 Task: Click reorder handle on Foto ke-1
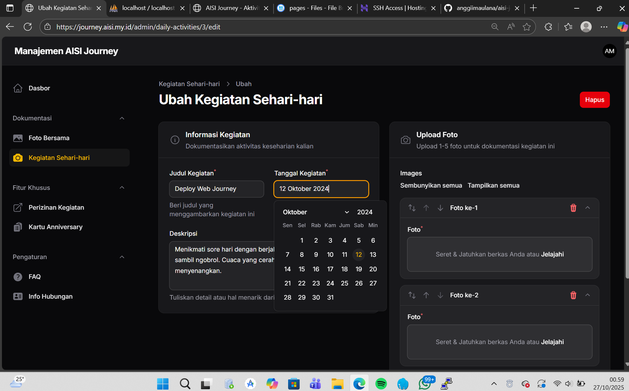tap(412, 208)
